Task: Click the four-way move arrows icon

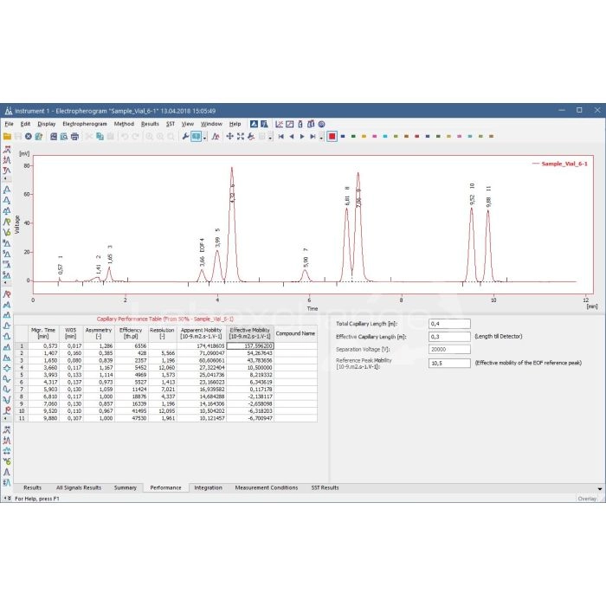Action: 229,136
